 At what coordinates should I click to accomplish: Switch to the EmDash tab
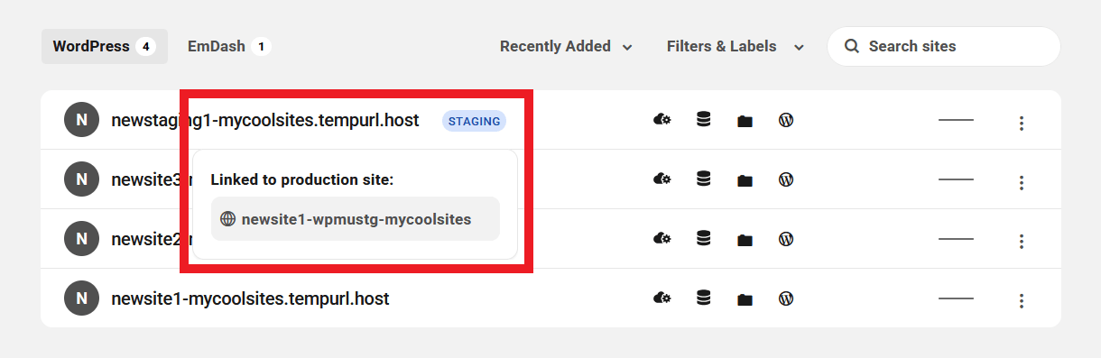229,46
